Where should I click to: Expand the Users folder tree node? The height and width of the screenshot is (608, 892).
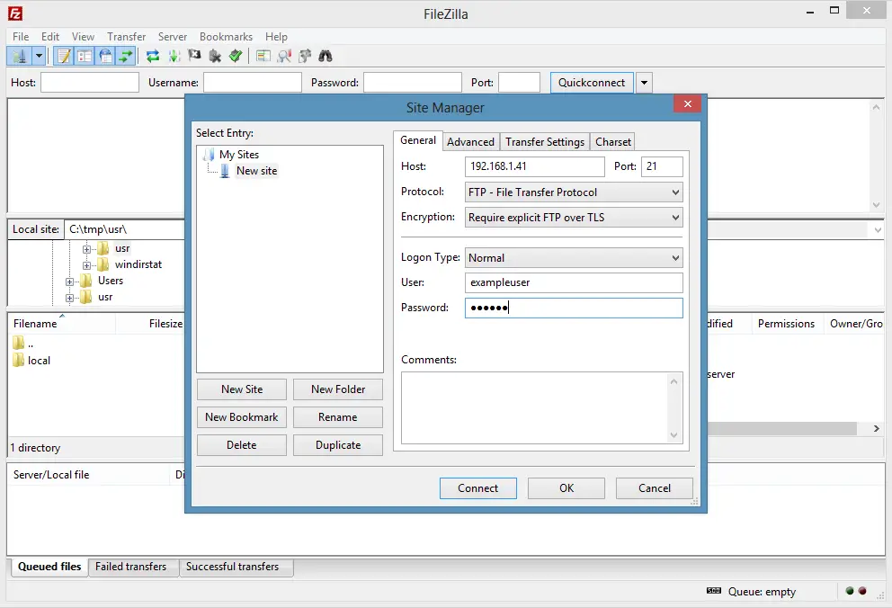click(69, 282)
